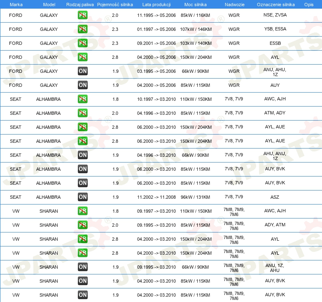Click diesel ON icon in Sharan 66kW row

click(82, 267)
